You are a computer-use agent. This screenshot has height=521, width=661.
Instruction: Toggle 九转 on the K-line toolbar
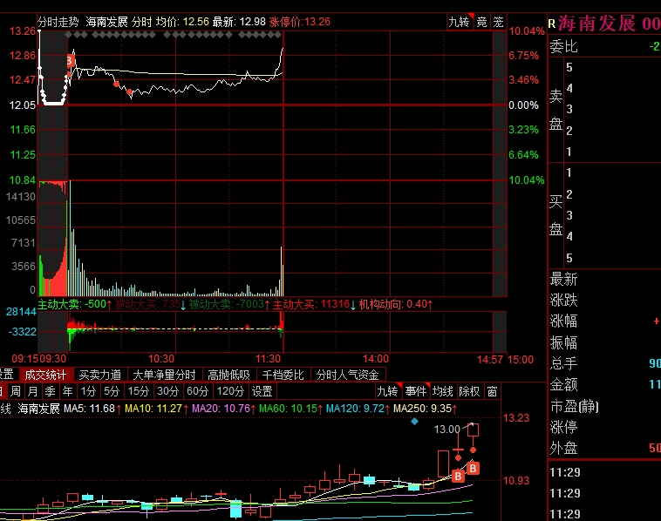point(388,391)
